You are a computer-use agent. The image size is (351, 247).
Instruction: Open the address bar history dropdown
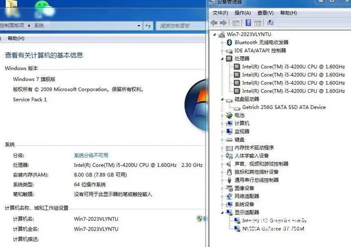[x=139, y=26]
